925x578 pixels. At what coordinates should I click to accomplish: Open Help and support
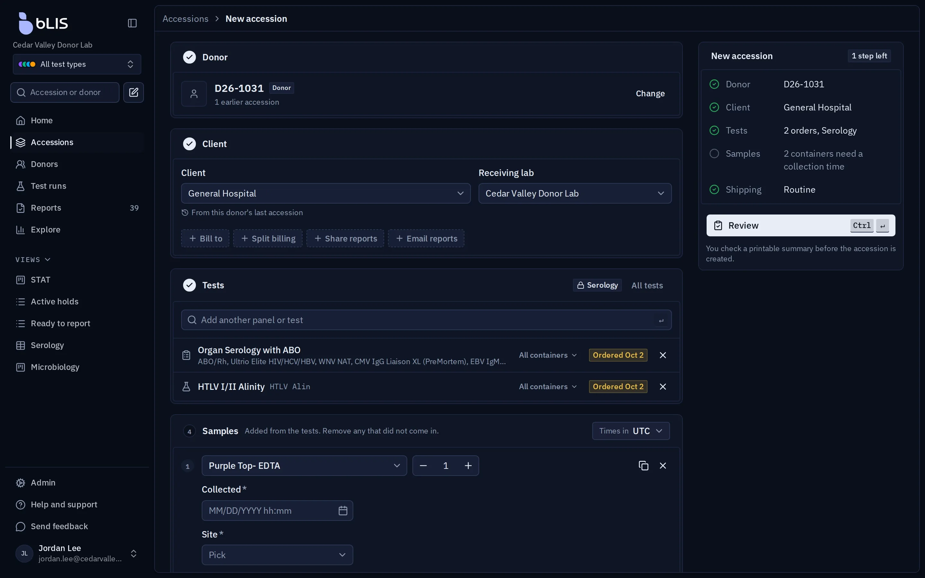pos(77,504)
